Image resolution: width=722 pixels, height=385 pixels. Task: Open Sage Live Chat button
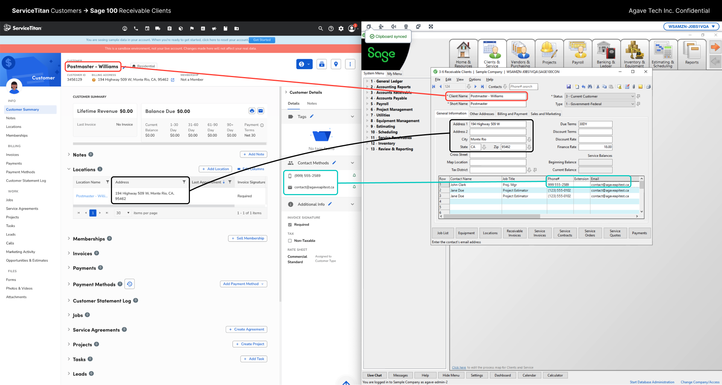[375, 375]
